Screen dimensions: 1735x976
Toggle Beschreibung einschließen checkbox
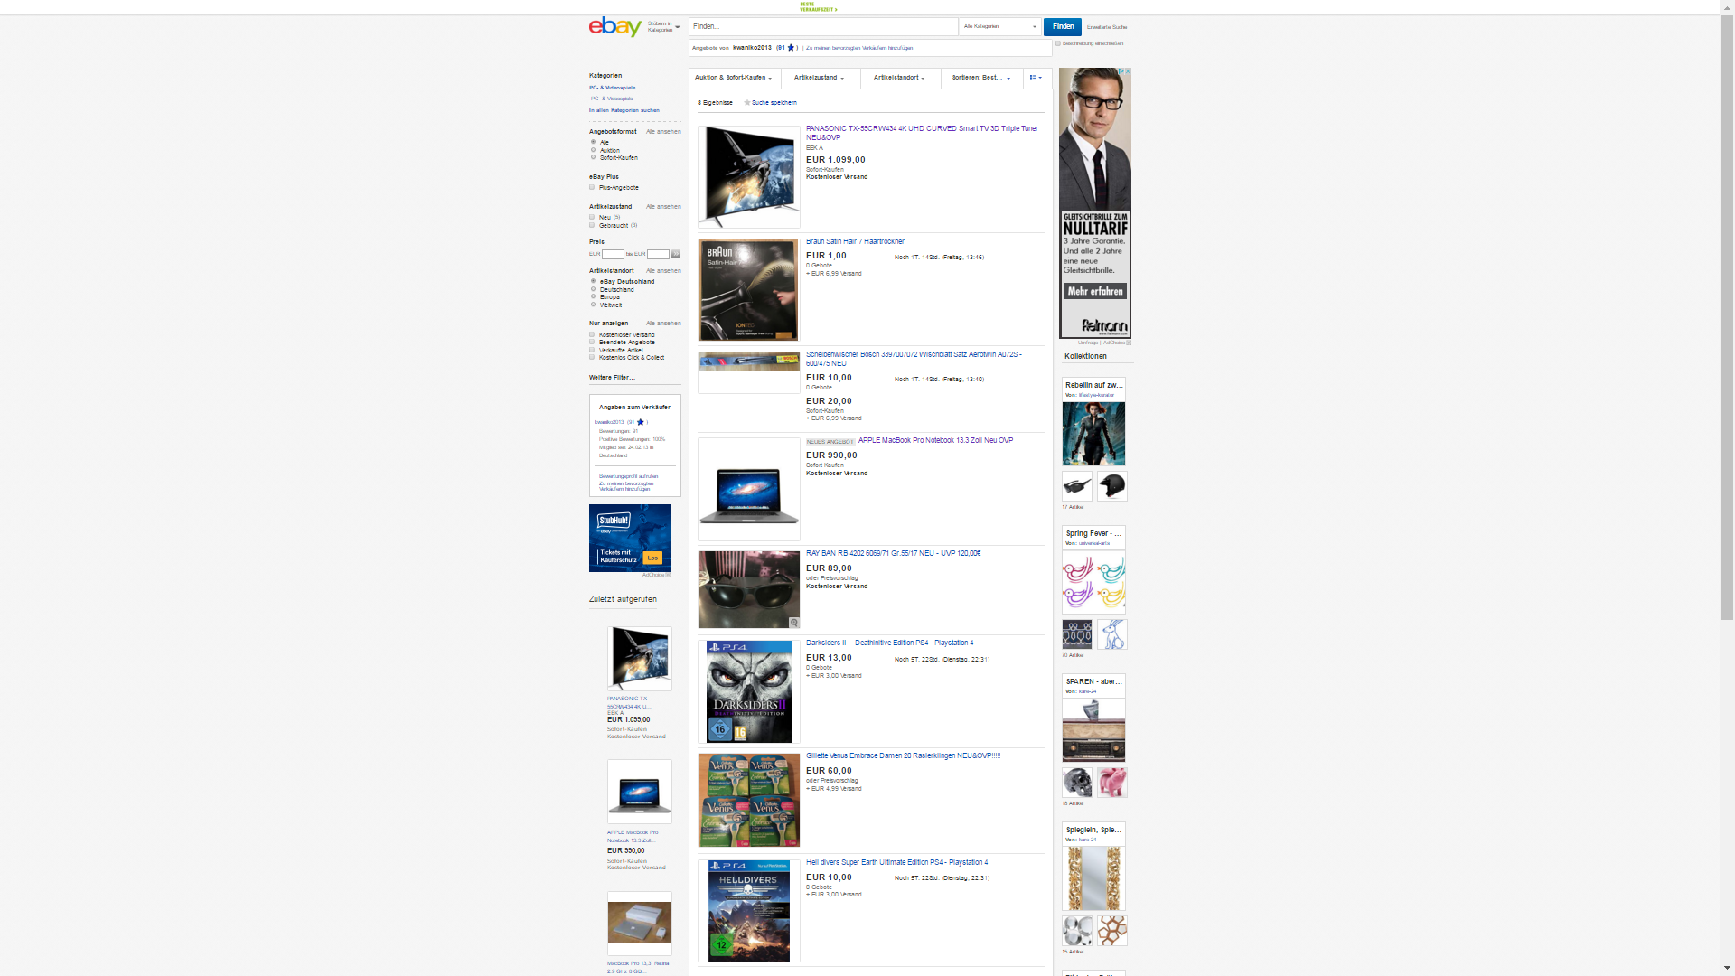pyautogui.click(x=1058, y=43)
